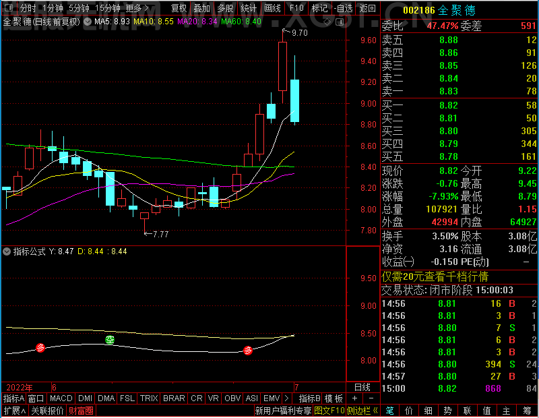
Task: Open 多股 multi-stock view
Action: pyautogui.click(x=225, y=8)
